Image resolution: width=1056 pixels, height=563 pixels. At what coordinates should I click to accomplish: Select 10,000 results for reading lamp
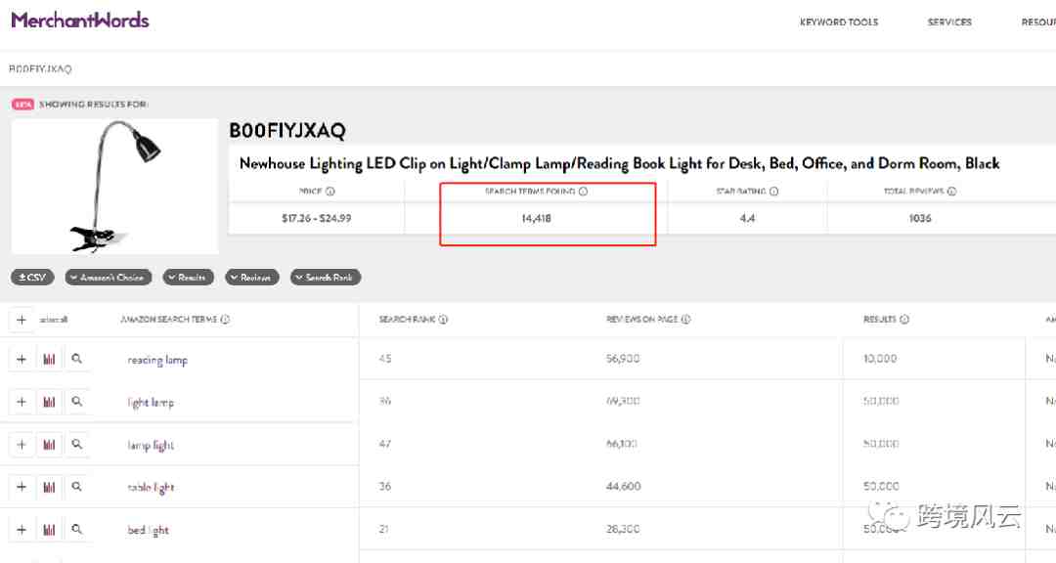[880, 359]
